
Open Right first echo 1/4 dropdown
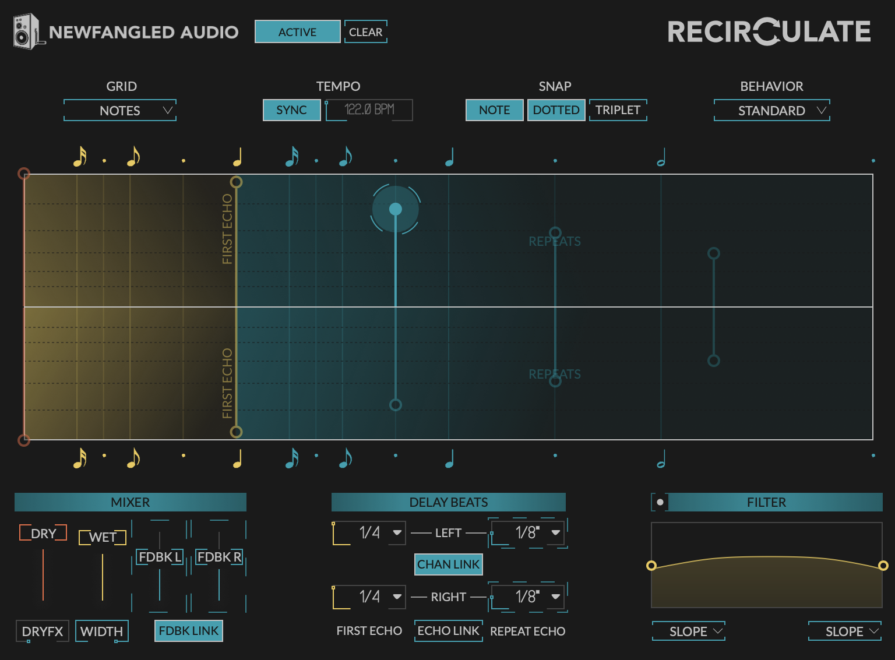tap(369, 597)
